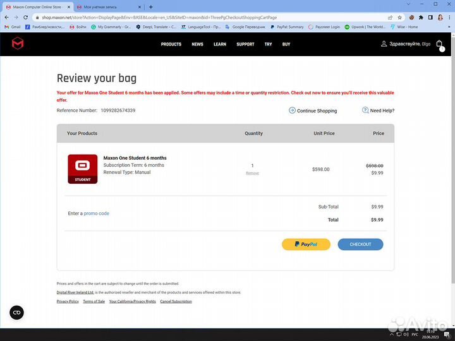Click the Maxon logo in header
Viewport: 455px width, 341px height.
17,44
